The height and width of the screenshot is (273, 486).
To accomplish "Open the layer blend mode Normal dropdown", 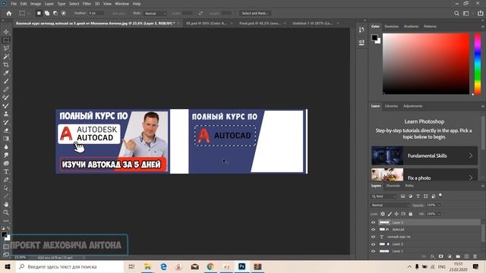I will pos(390,205).
